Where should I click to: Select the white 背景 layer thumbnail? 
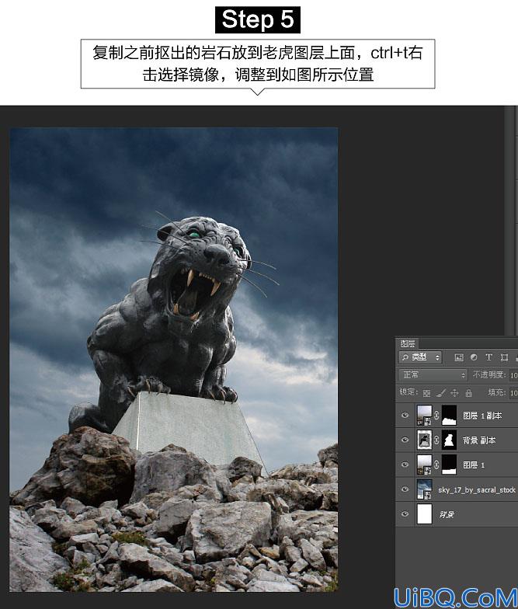424,514
